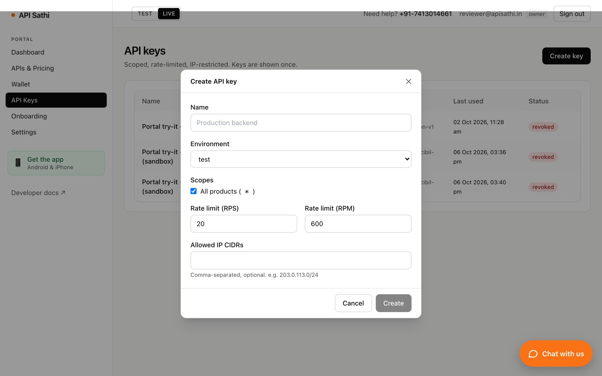Switch to LIVE mode
602x376 pixels.
click(x=169, y=14)
